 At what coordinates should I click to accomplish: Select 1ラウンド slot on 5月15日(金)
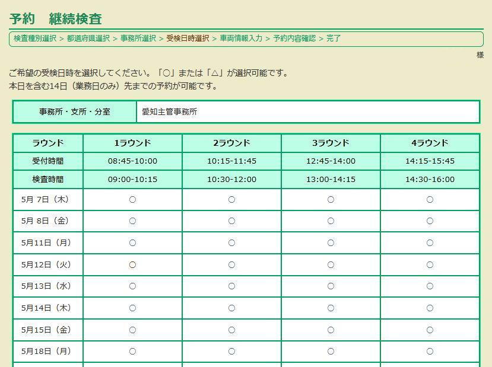[x=132, y=330]
